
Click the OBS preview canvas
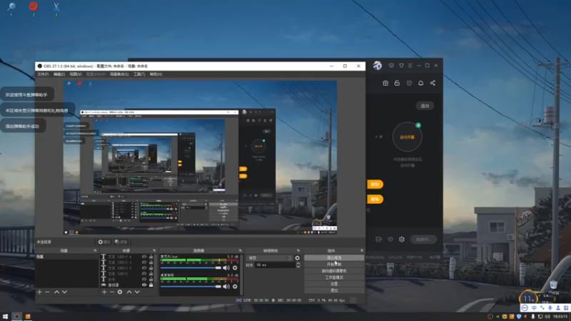(x=200, y=157)
